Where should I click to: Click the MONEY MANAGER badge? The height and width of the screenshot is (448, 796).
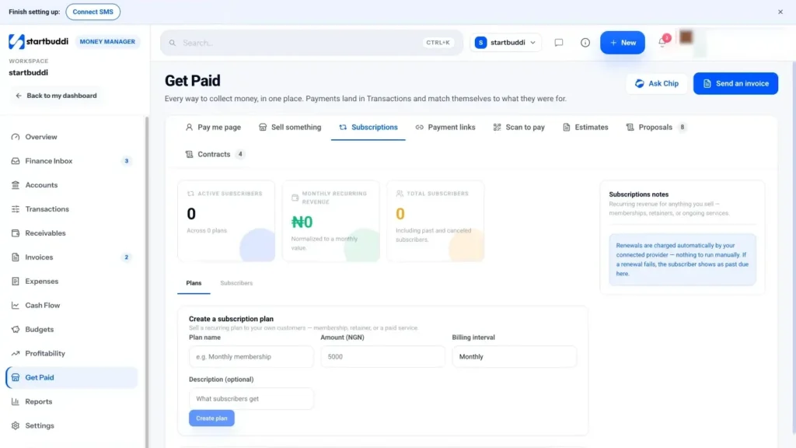click(107, 42)
